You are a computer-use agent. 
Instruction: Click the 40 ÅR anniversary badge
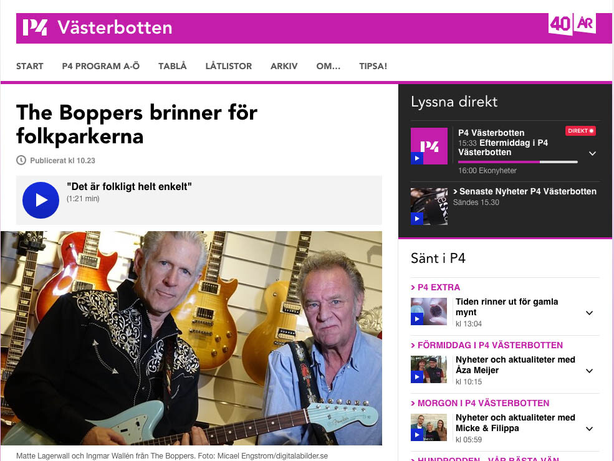tap(572, 24)
